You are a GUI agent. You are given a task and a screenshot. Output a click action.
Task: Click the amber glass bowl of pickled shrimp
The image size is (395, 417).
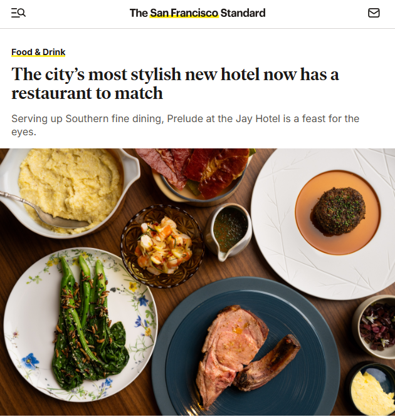(x=162, y=246)
